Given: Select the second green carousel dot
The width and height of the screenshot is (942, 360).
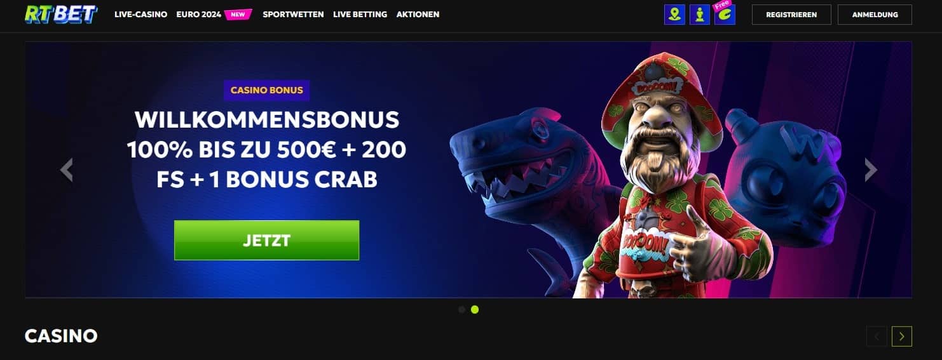Looking at the screenshot, I should click(x=475, y=310).
